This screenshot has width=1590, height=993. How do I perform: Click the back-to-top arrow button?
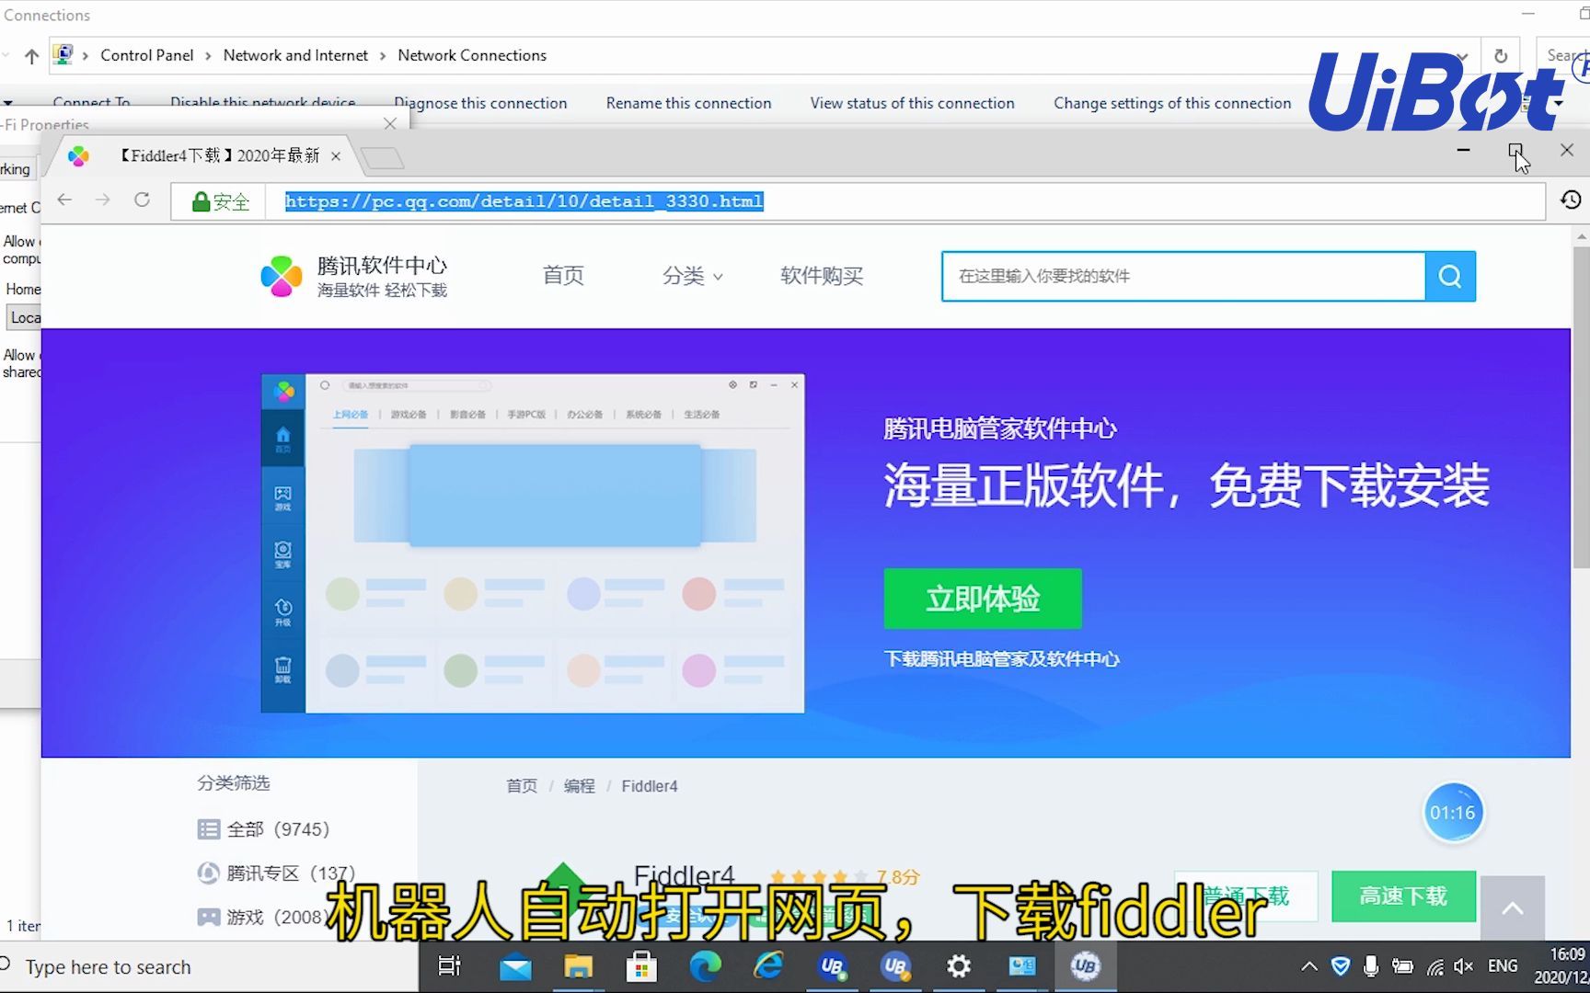[1512, 908]
